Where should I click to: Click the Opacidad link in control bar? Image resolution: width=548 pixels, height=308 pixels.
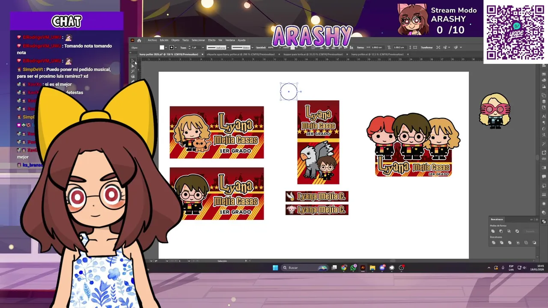click(261, 47)
